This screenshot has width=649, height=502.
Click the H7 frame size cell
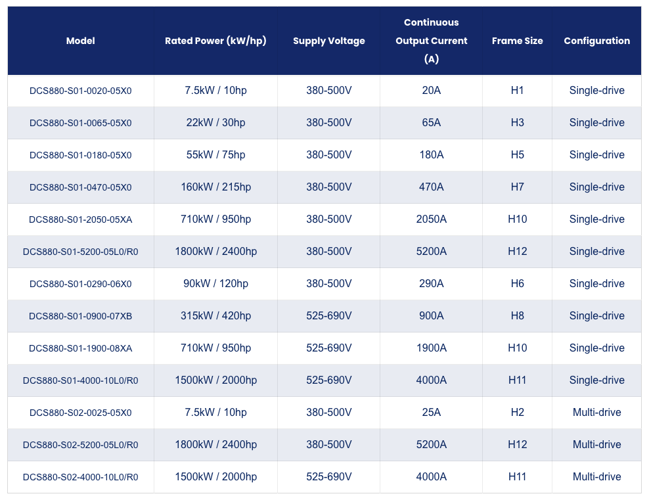coord(518,187)
